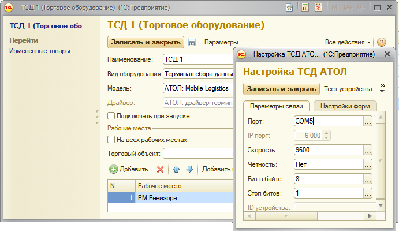The width and height of the screenshot is (399, 232).
Task: Click second Добавить button at window edge
Action: [217, 169]
